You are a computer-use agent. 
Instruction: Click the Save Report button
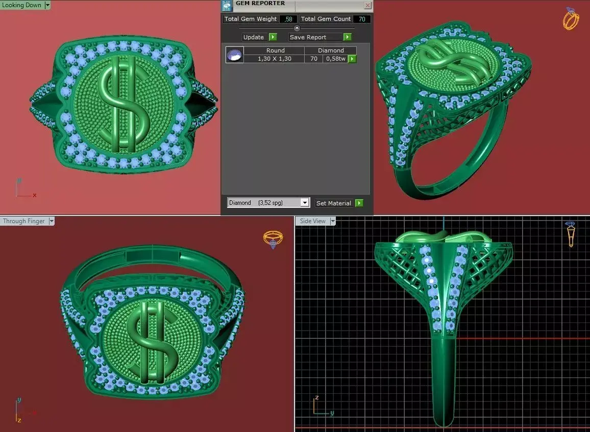[315, 37]
